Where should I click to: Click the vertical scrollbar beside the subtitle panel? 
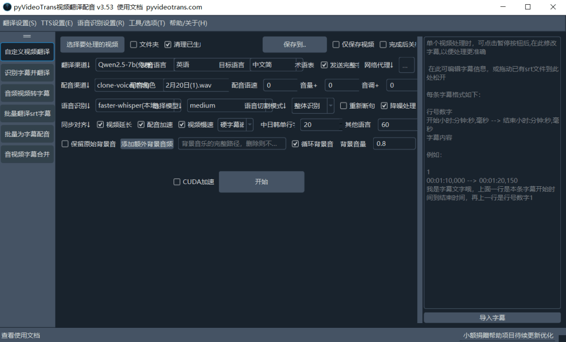click(x=419, y=179)
